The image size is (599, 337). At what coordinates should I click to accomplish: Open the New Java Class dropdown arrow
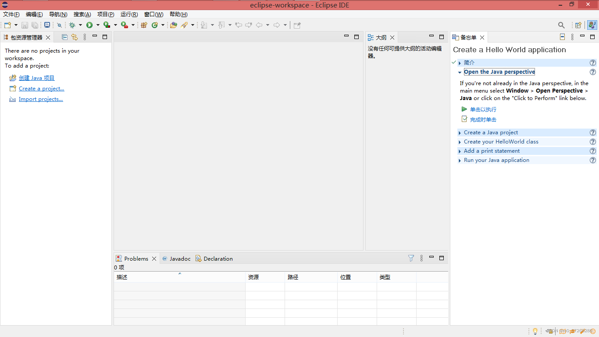point(163,25)
